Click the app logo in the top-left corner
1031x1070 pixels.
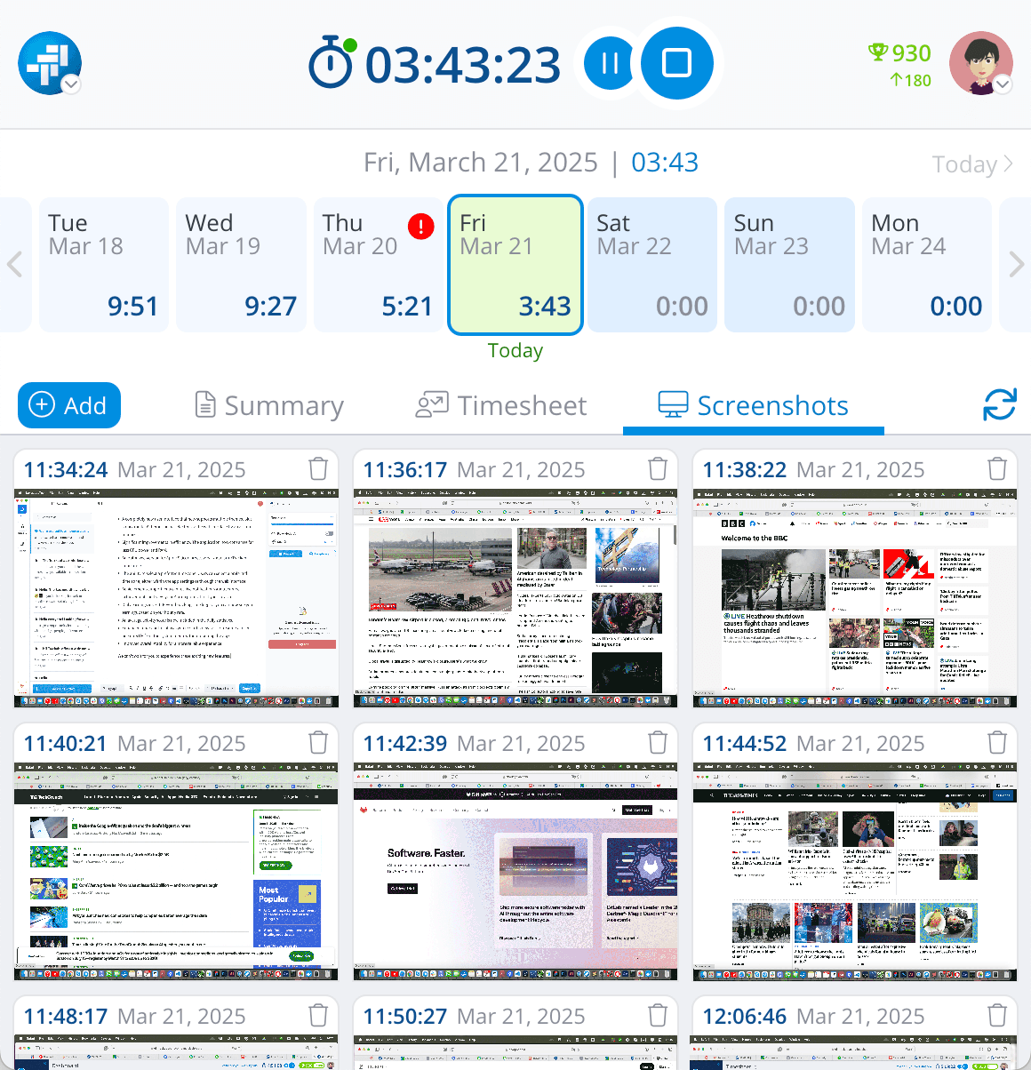tap(49, 63)
